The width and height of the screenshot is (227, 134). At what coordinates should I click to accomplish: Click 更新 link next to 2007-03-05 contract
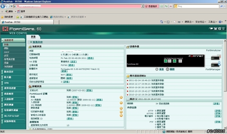tap(89, 90)
